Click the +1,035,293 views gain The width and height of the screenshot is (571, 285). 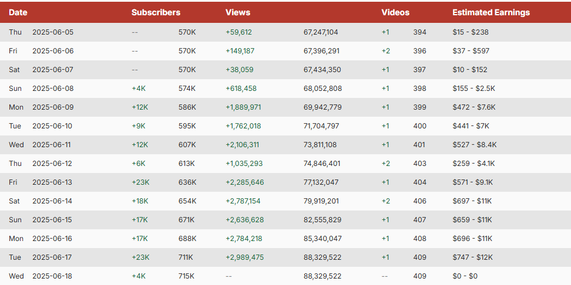click(x=244, y=164)
